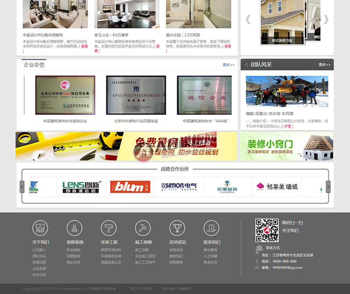Click the house icon above 关于我们
The image size is (350, 294).
point(40,228)
